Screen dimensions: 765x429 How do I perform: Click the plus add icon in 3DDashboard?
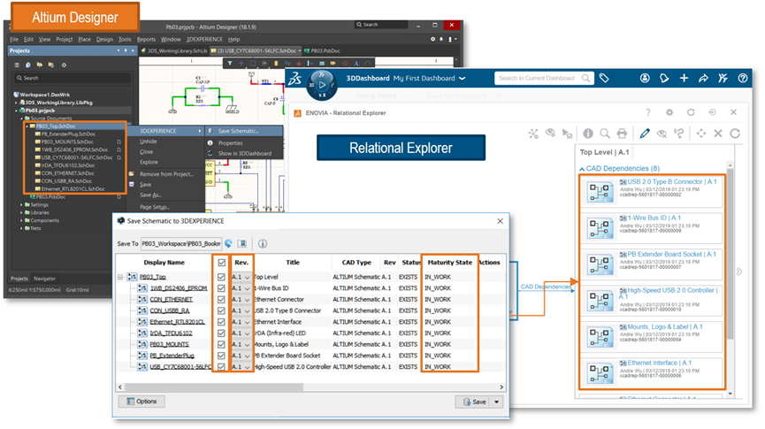684,78
